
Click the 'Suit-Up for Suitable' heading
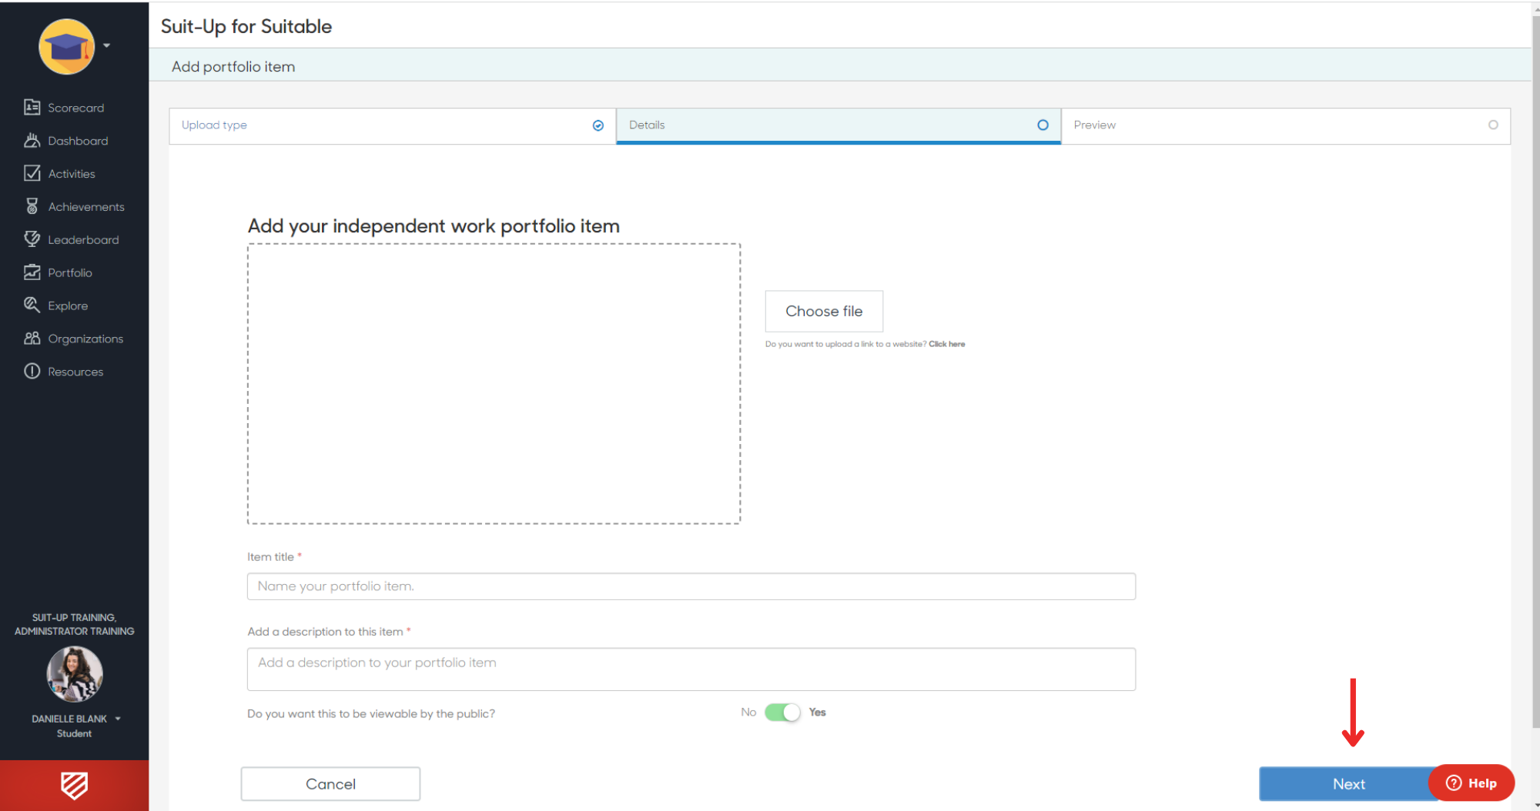tap(246, 26)
